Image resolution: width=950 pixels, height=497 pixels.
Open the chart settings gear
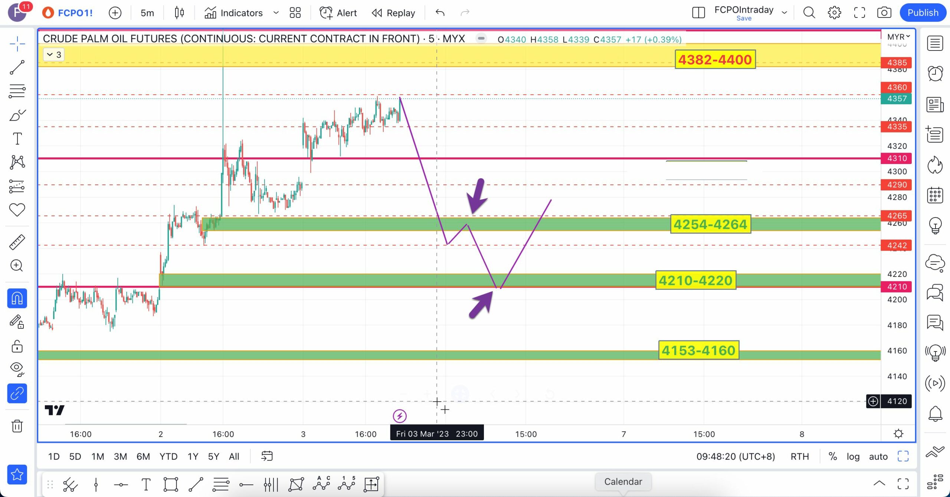click(834, 13)
